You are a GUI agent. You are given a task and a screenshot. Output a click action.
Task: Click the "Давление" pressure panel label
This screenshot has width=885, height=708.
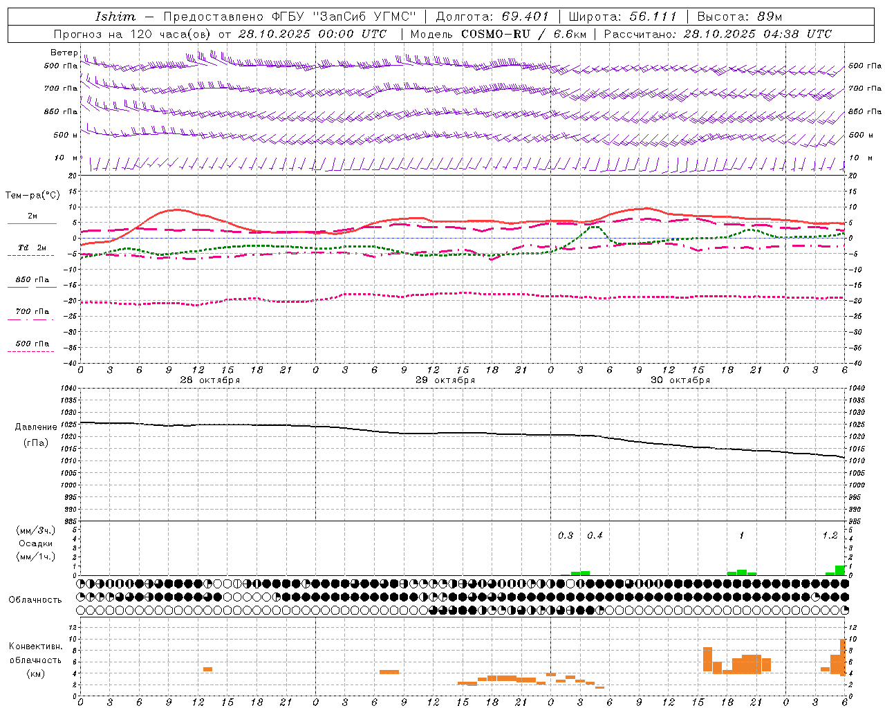click(36, 427)
